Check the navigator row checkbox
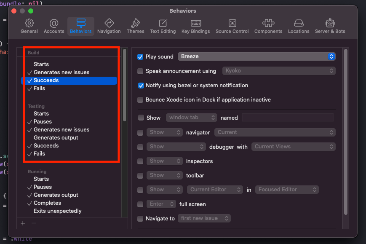Screen dimensions: 366x244 coord(140,133)
